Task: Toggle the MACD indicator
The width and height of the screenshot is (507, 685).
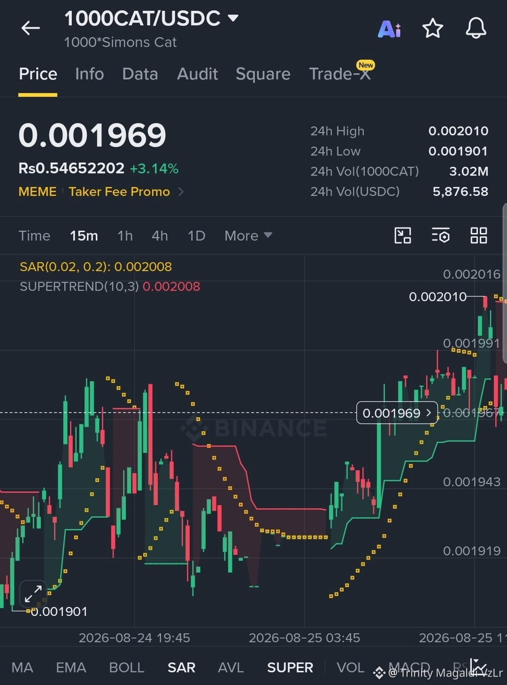Action: pos(409,667)
